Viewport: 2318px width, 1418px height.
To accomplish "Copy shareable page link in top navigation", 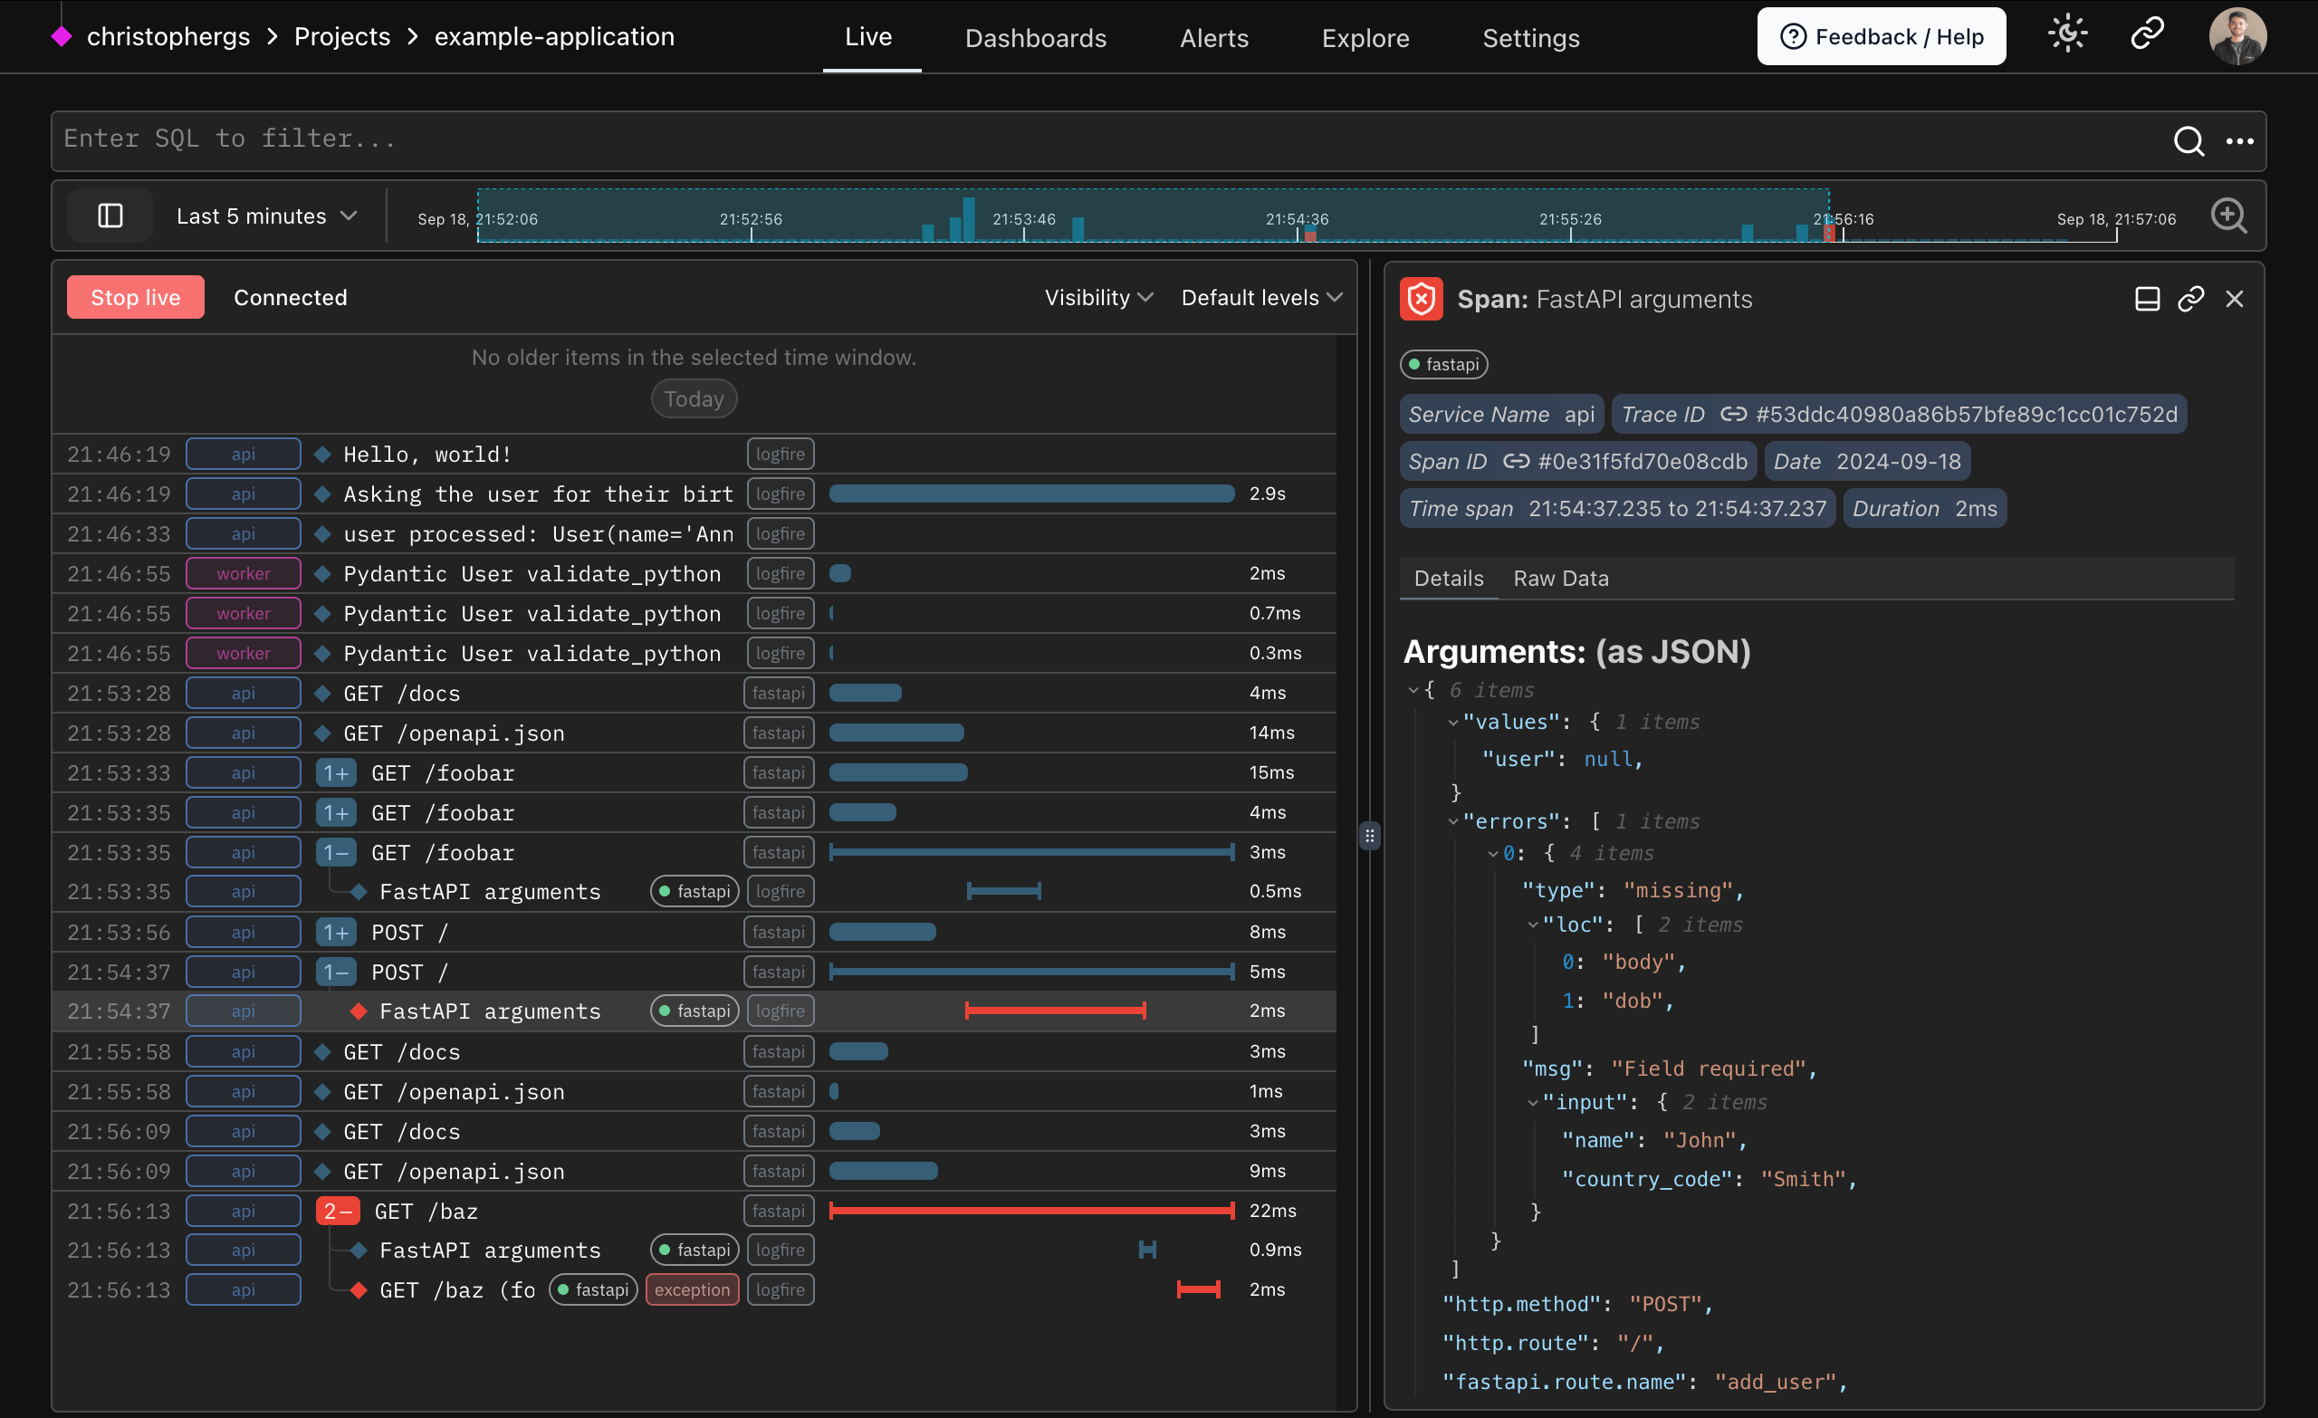I will click(2148, 34).
